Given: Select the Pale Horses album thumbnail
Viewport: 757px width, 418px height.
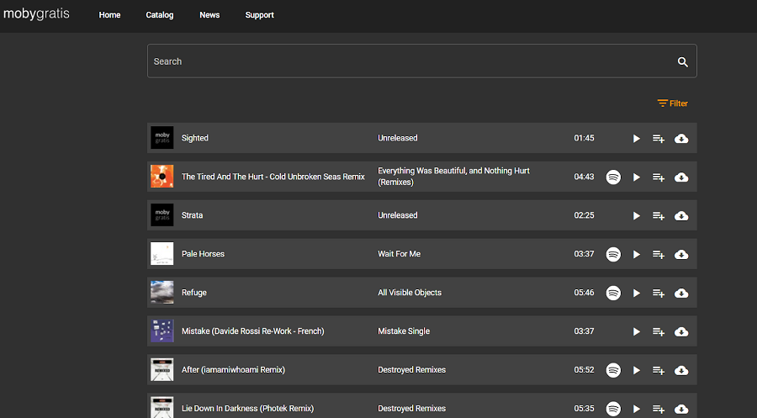Looking at the screenshot, I should point(162,254).
